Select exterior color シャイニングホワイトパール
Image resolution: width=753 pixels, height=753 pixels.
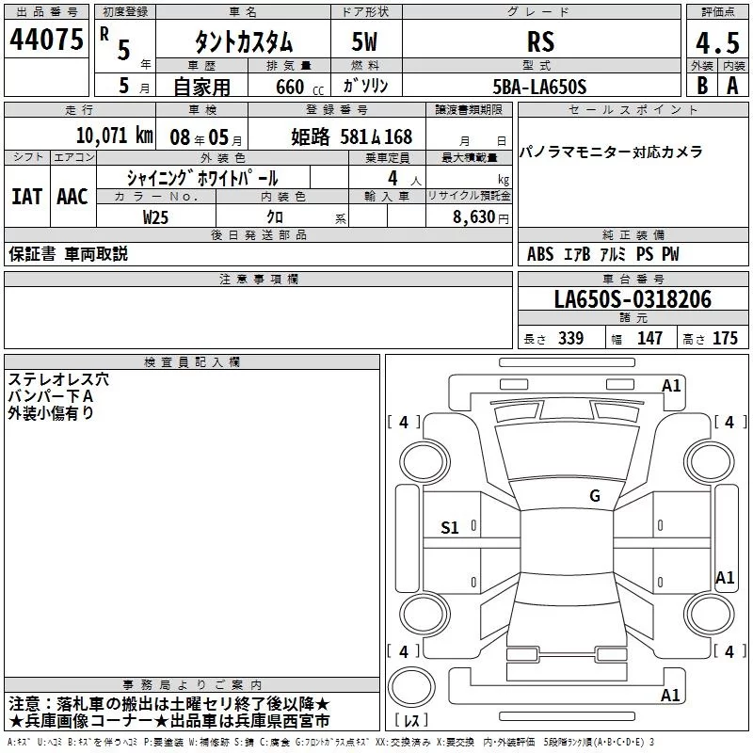pos(202,179)
